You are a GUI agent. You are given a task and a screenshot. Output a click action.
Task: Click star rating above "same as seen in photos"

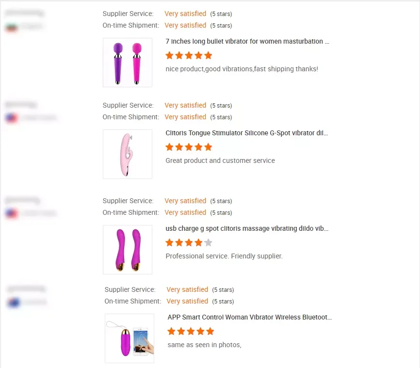(x=191, y=331)
